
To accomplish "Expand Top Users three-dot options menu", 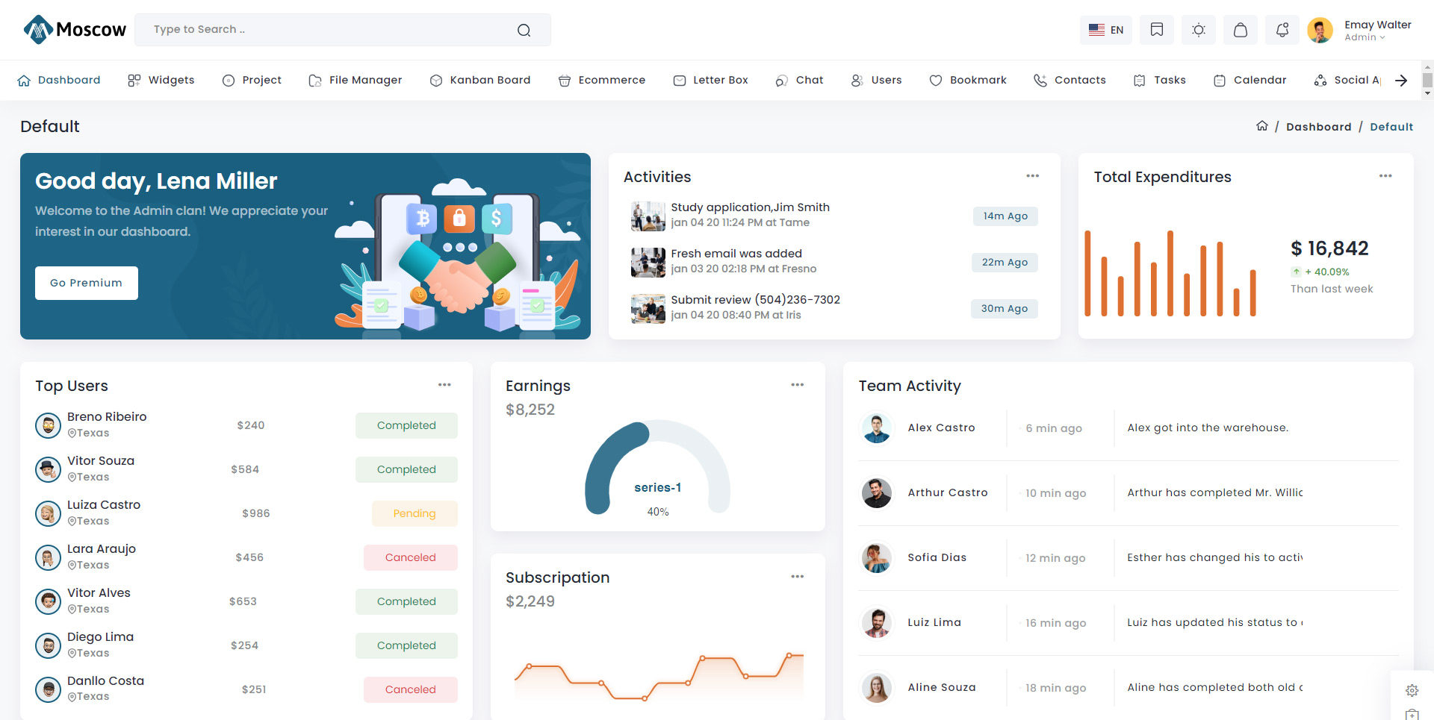I will click(x=444, y=385).
